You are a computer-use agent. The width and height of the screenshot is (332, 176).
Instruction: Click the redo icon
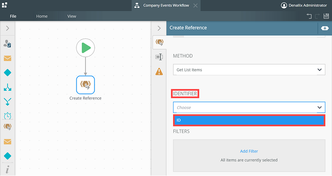(x=317, y=16)
